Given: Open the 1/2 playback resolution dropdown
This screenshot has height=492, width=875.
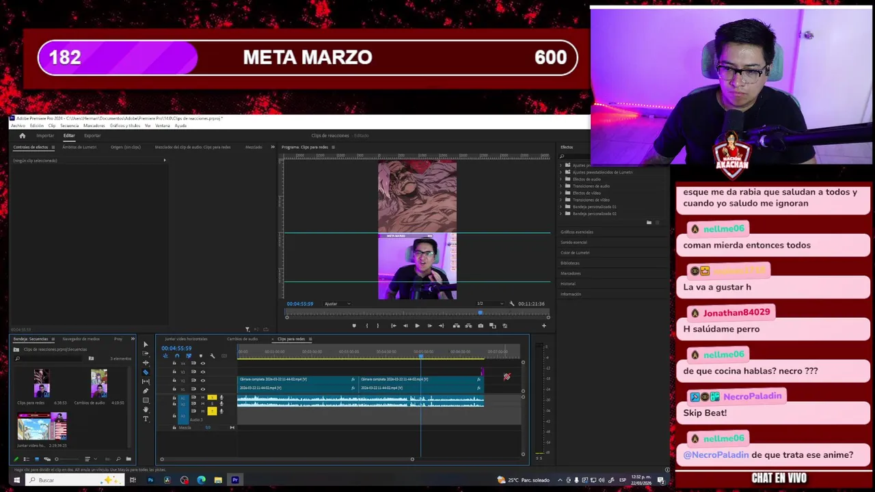Looking at the screenshot, I should tap(490, 303).
